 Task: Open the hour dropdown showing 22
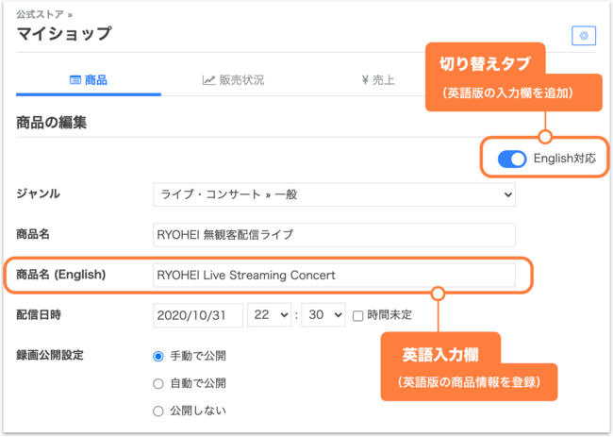[x=269, y=315]
